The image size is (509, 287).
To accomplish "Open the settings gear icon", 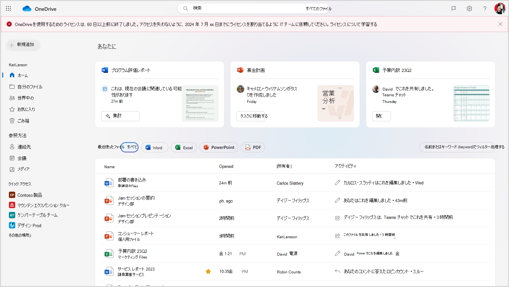I will point(469,9).
